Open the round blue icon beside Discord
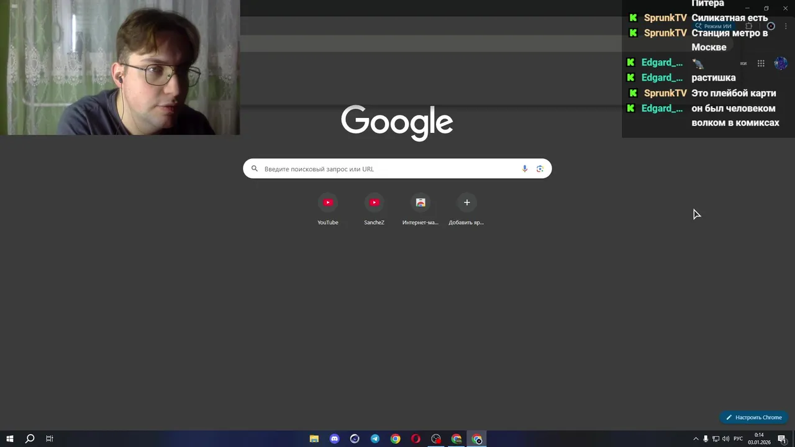The image size is (795, 447). coord(355,439)
